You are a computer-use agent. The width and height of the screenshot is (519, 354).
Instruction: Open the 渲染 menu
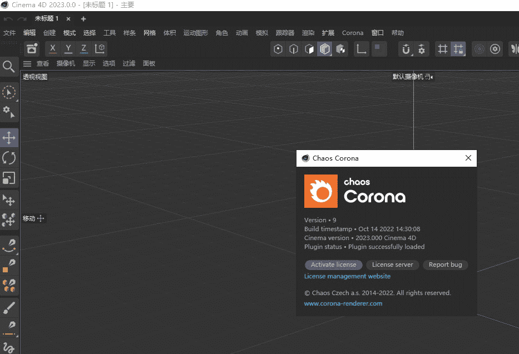coord(308,32)
